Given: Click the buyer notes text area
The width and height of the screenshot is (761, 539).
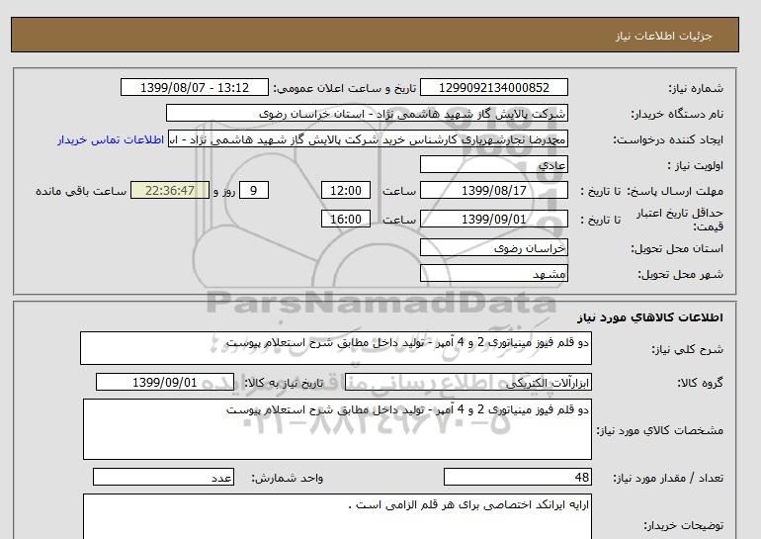Looking at the screenshot, I should pos(336,516).
